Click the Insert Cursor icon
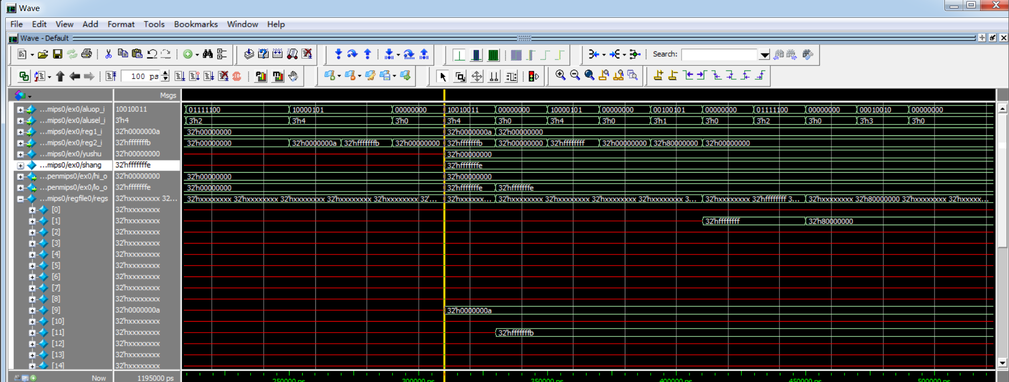 pos(658,76)
